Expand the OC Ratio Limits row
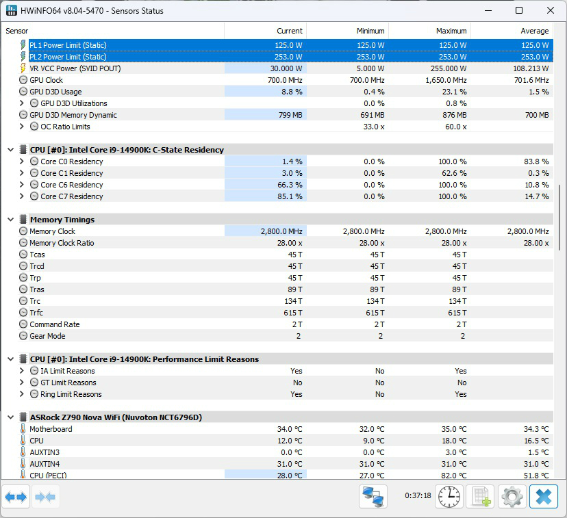567x518 pixels. click(x=22, y=127)
